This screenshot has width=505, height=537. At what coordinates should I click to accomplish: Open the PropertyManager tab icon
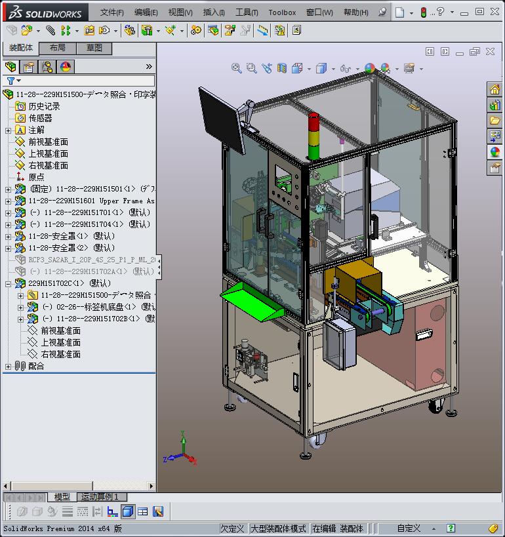(x=29, y=67)
